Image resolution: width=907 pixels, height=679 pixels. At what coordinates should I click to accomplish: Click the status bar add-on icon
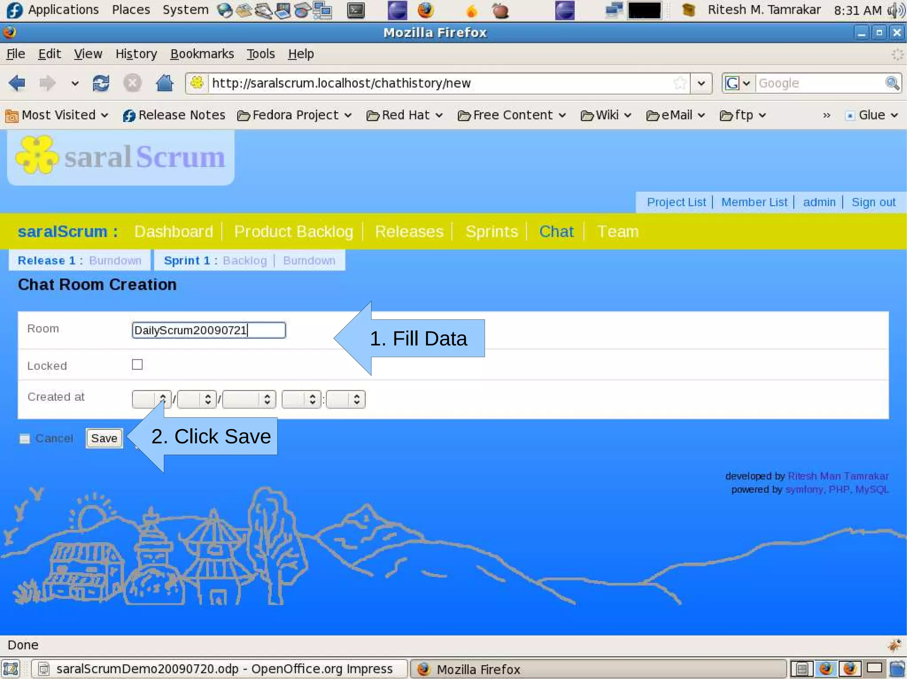(894, 645)
